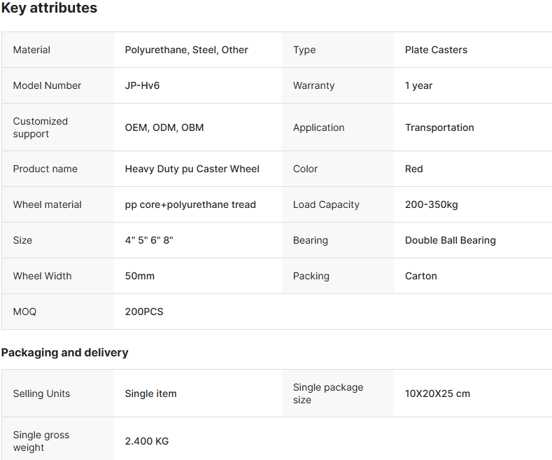Viewport: 552px width, 460px height.
Task: Select the Polyurethane, Steel, Other material value
Action: [186, 50]
